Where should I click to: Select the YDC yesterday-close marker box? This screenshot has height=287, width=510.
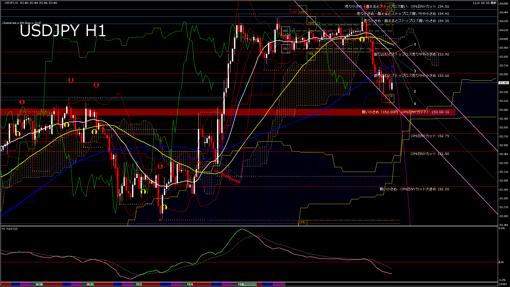(286, 31)
